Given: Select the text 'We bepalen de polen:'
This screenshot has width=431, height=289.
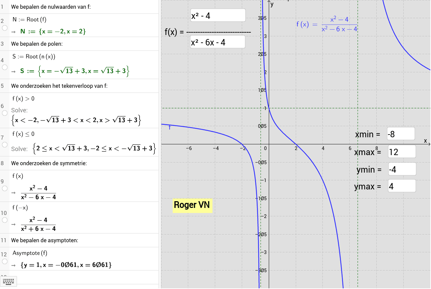Looking at the screenshot, I should pyautogui.click(x=37, y=44).
